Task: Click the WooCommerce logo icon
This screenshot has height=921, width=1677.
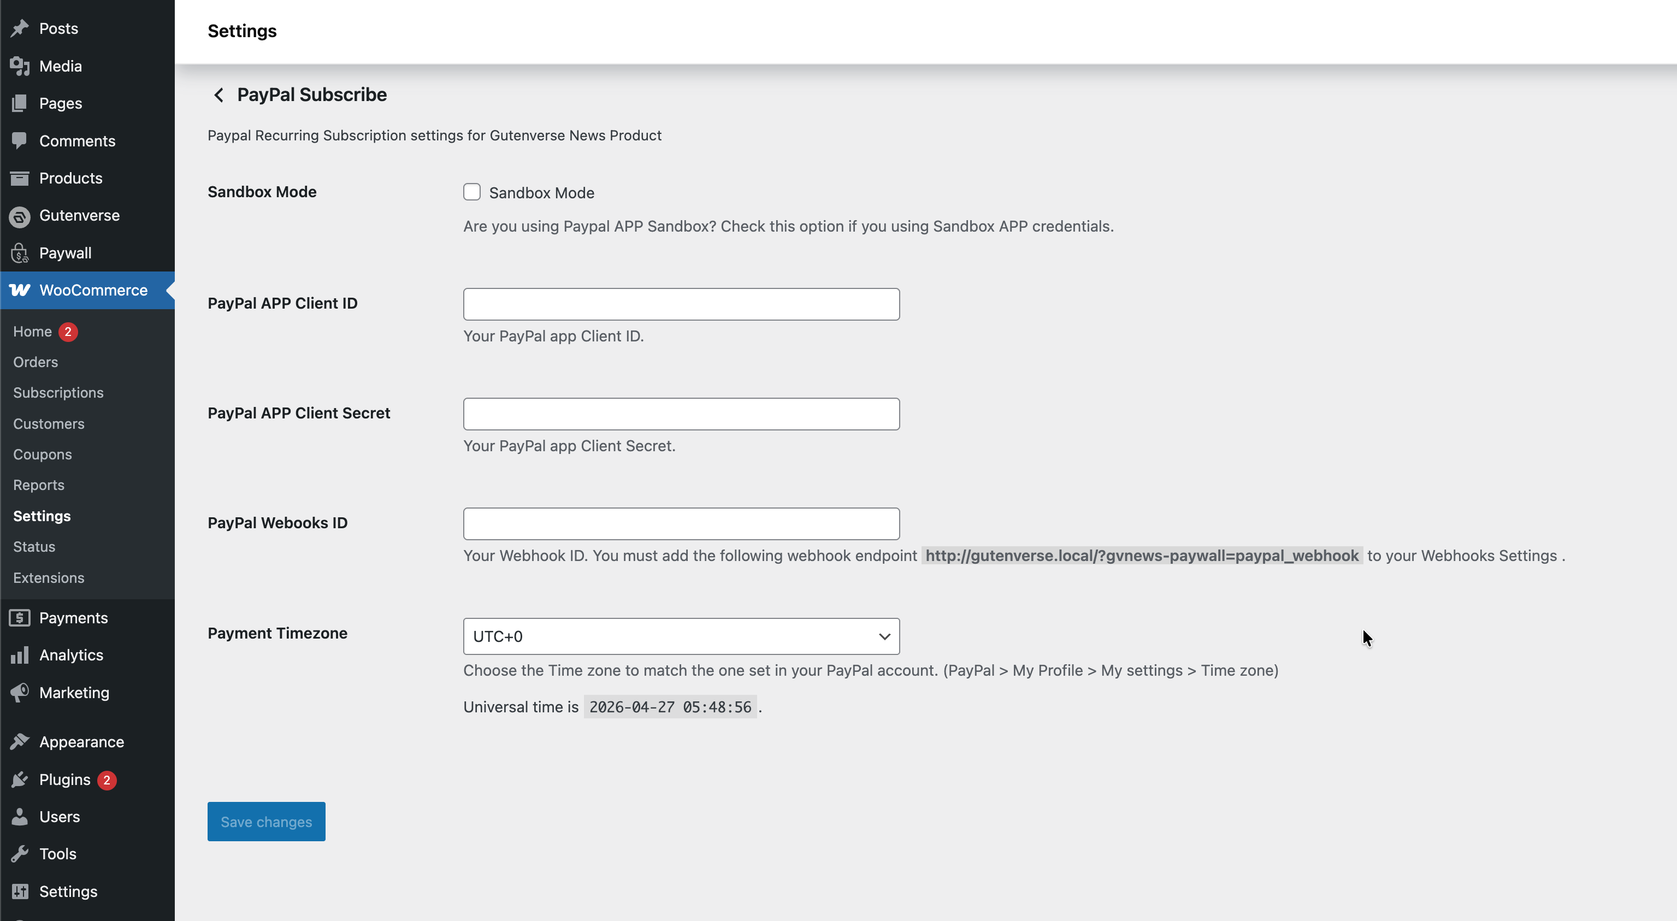Action: (x=20, y=290)
